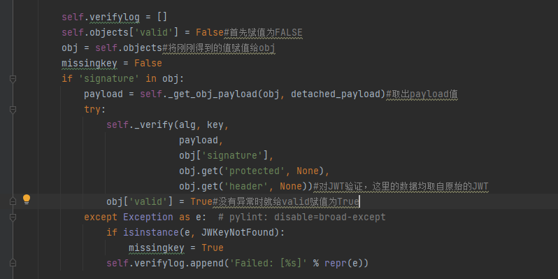Image resolution: width=558 pixels, height=279 pixels.
Task: Click the 'header' string
Action: [x=246, y=187]
